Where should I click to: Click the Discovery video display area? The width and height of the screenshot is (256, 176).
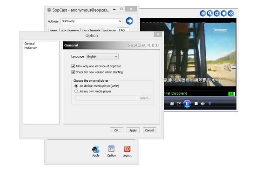coord(200,54)
